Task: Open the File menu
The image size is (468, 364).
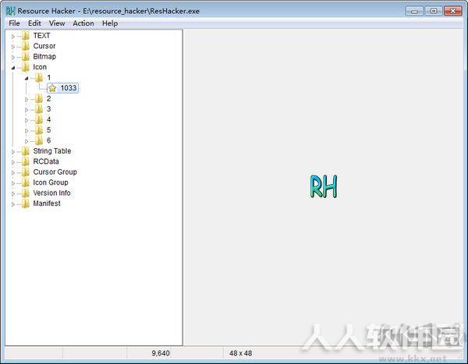Action: 14,23
